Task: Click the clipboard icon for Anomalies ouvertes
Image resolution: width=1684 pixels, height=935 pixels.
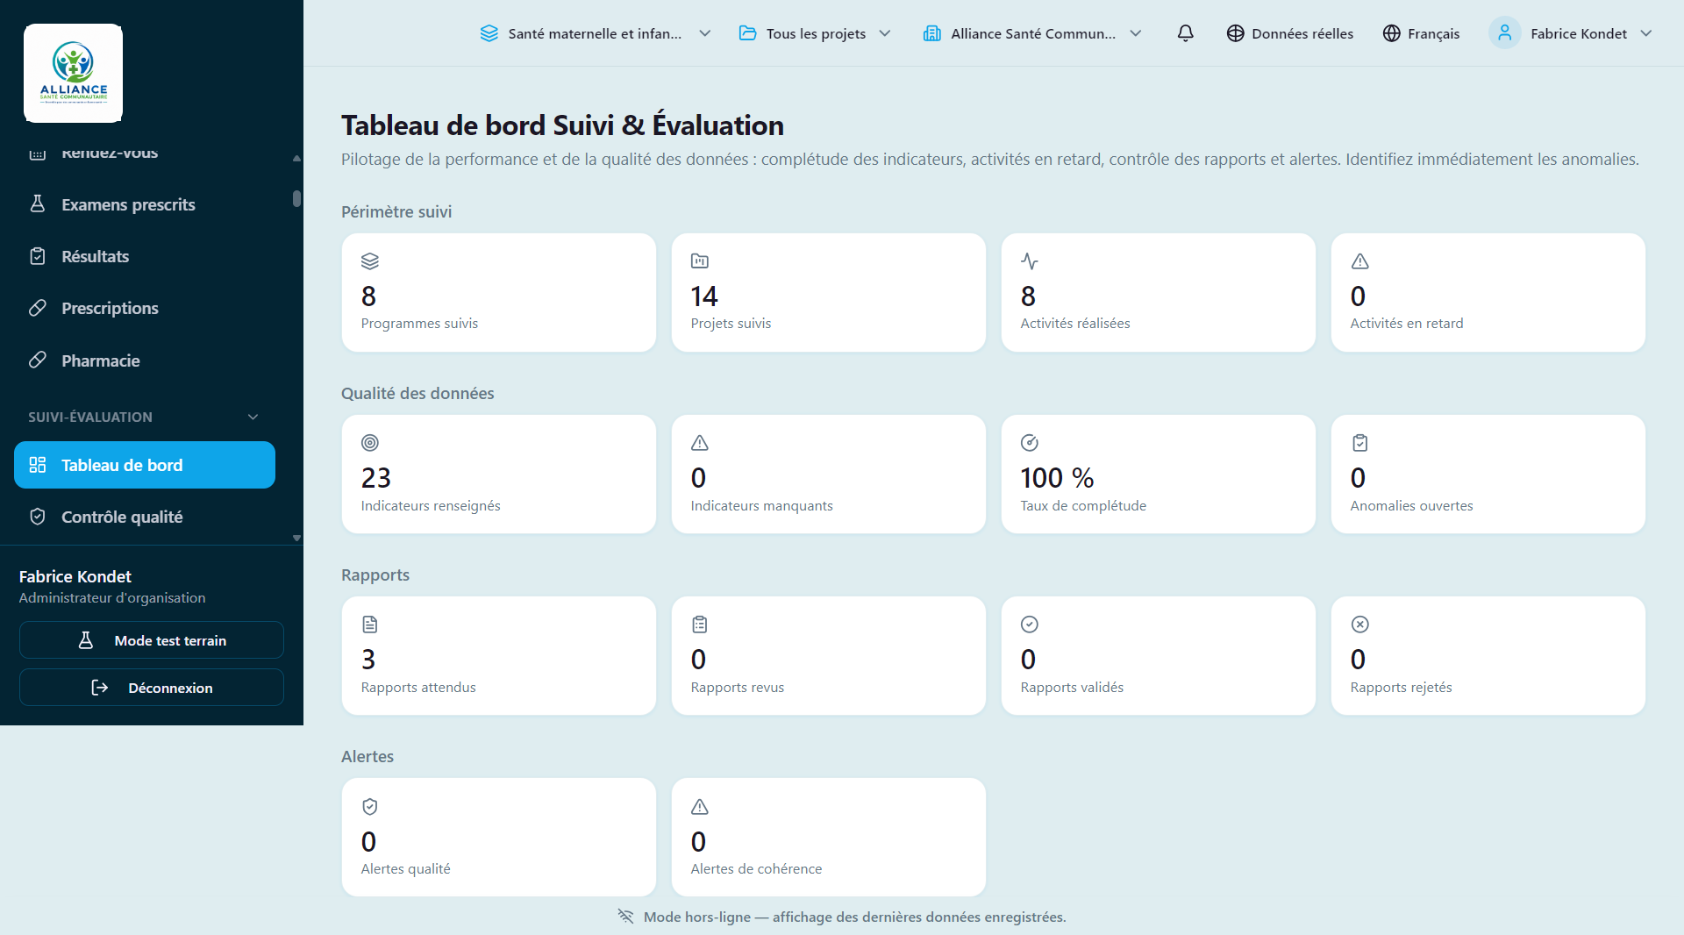Action: click(x=1359, y=443)
